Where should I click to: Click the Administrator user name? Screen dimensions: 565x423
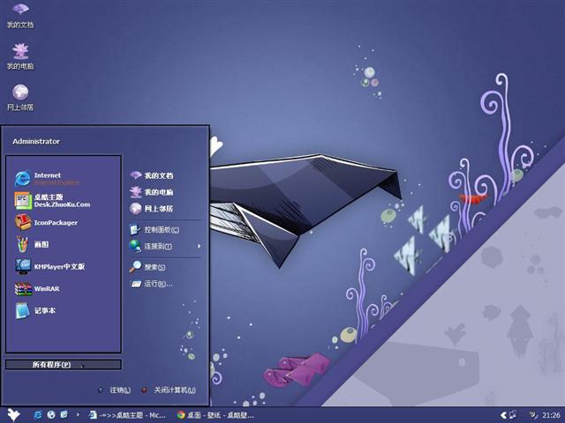coord(36,141)
